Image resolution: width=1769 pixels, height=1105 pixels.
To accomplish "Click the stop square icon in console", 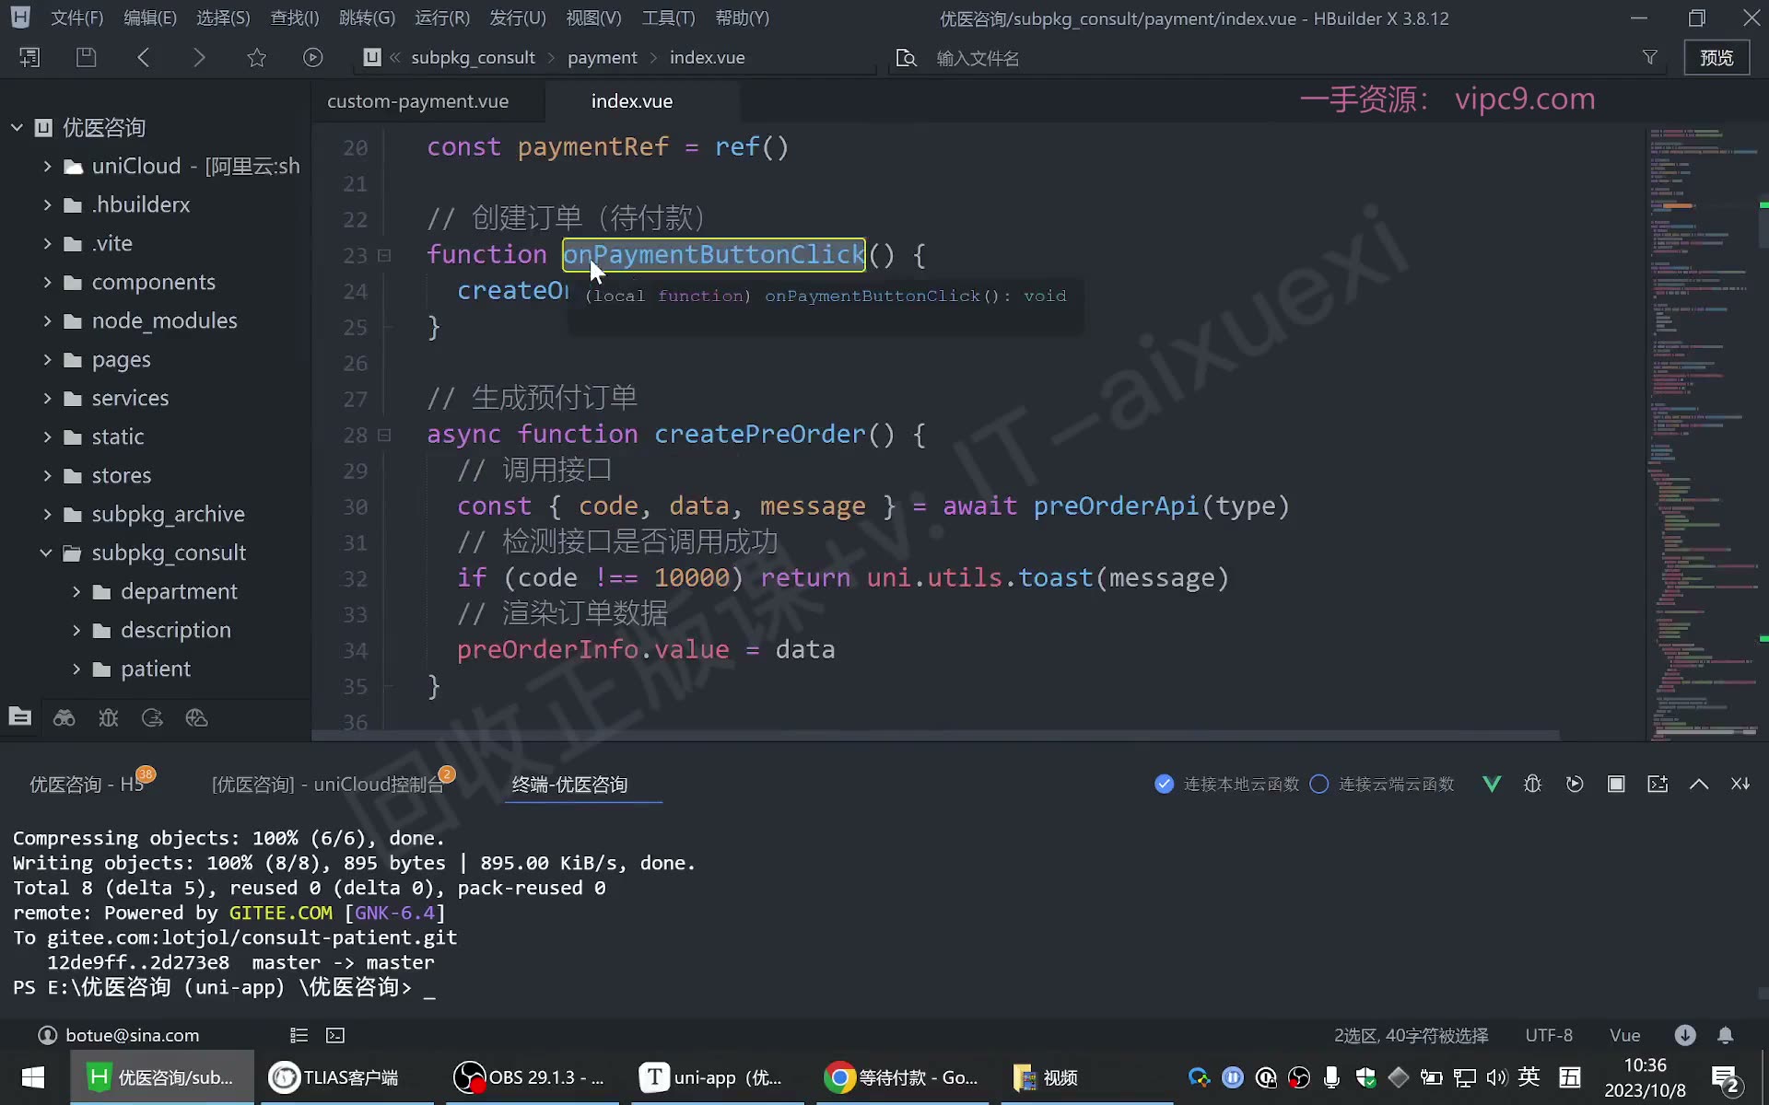I will pos(1616,784).
